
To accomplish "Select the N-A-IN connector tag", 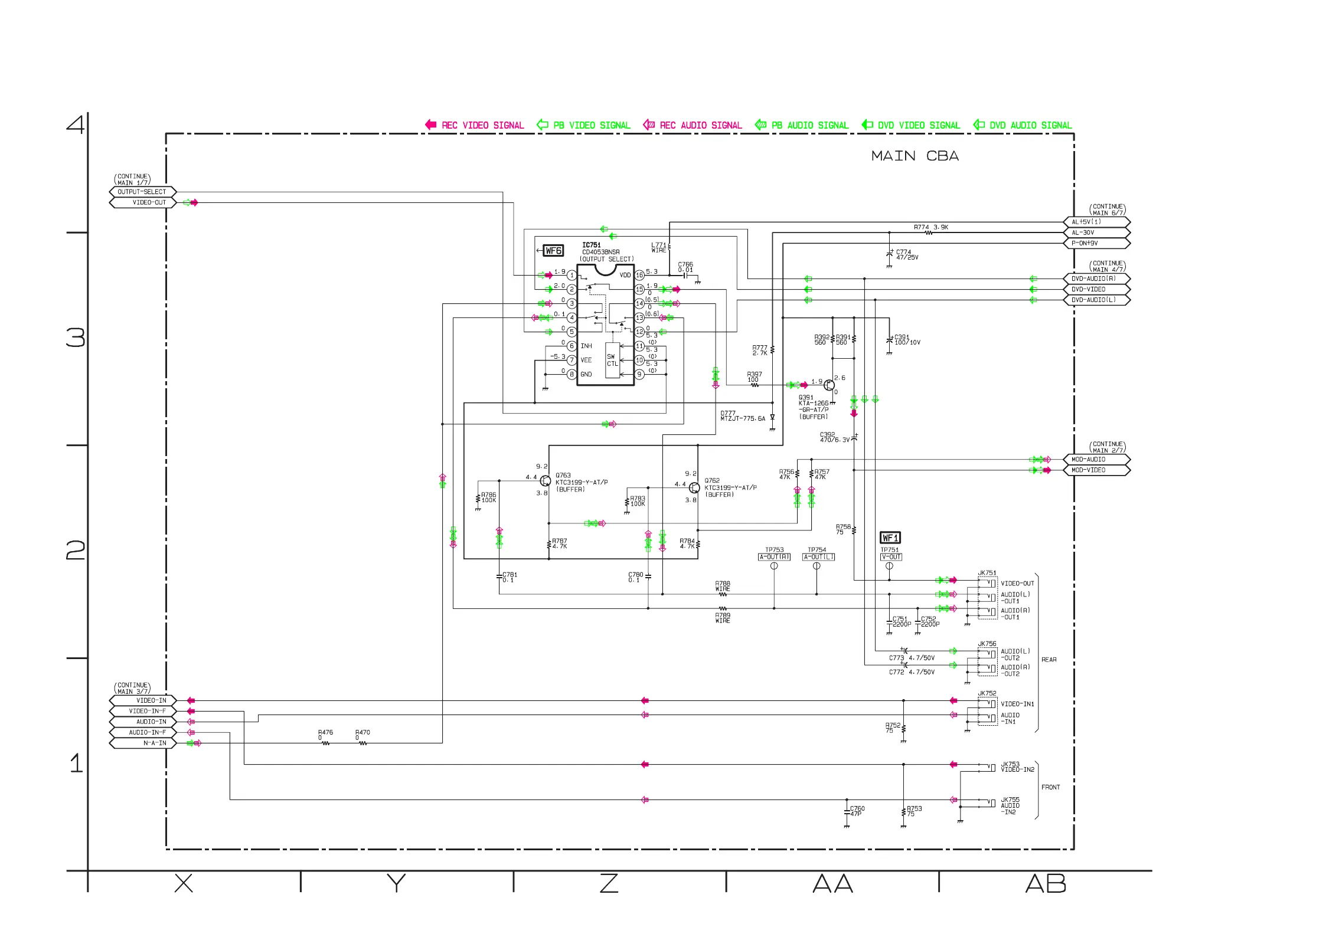I will tap(142, 743).
